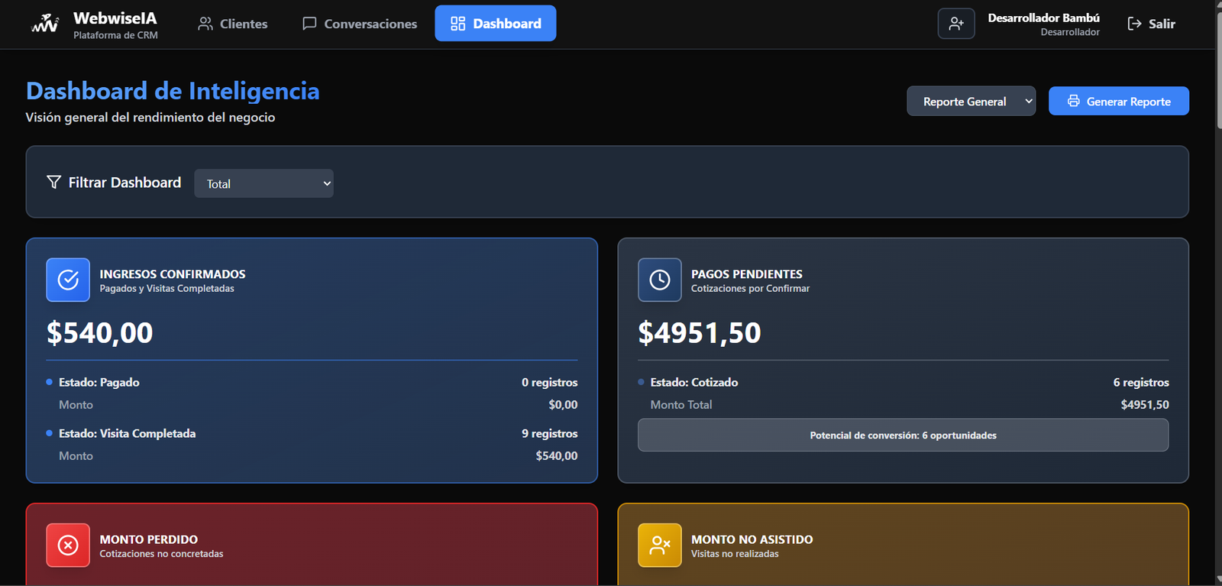Click the WebwiseIA brand title

point(115,18)
